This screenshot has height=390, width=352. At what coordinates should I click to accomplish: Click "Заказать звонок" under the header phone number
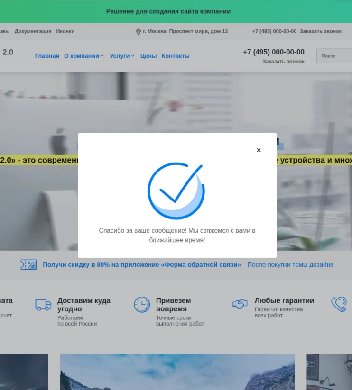tap(283, 62)
